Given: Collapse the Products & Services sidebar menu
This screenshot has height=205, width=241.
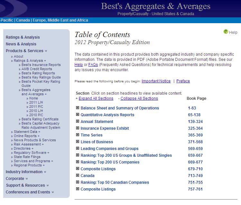Looking at the screenshot, I should tap(26, 51).
